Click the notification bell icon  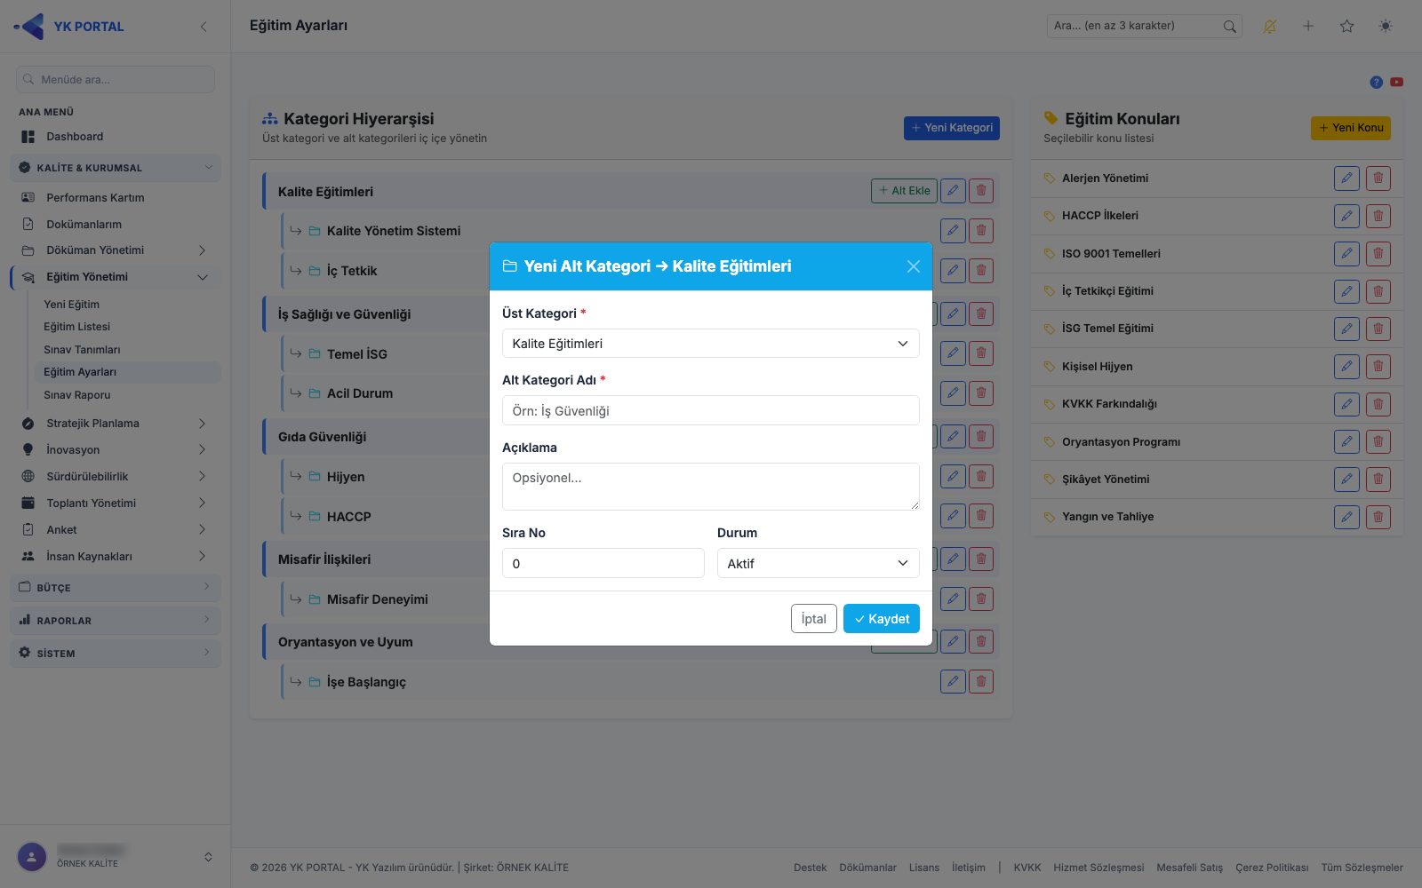click(1269, 26)
